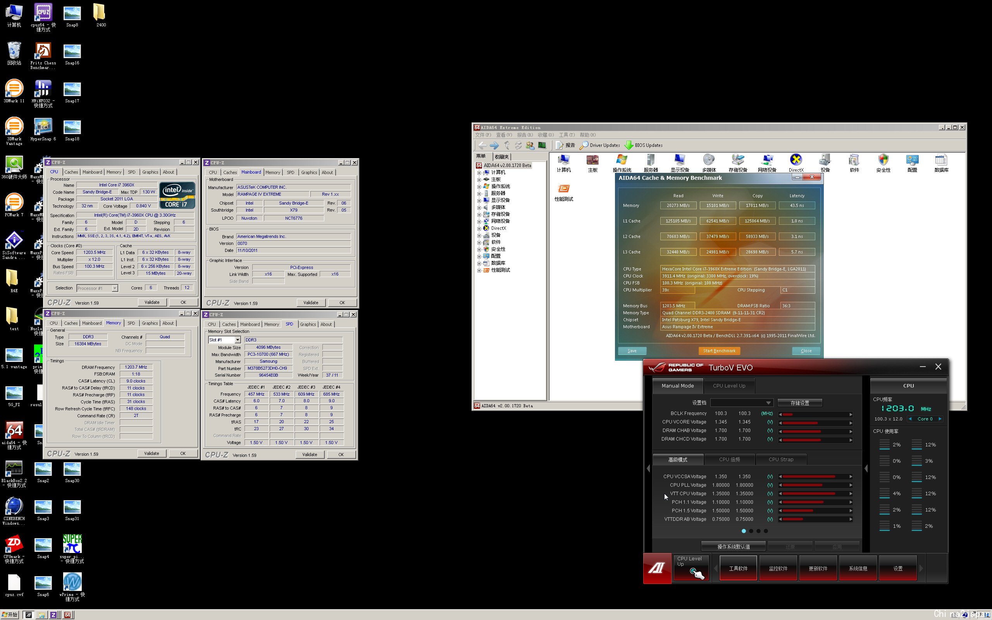Open AIDA64 操作系统 category icon

point(622,163)
